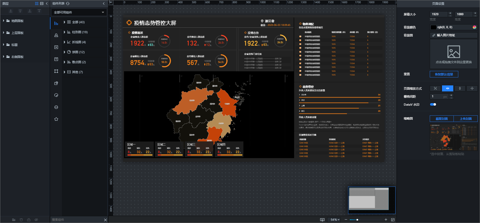Decrease the screen height stepper

pos(475,15)
